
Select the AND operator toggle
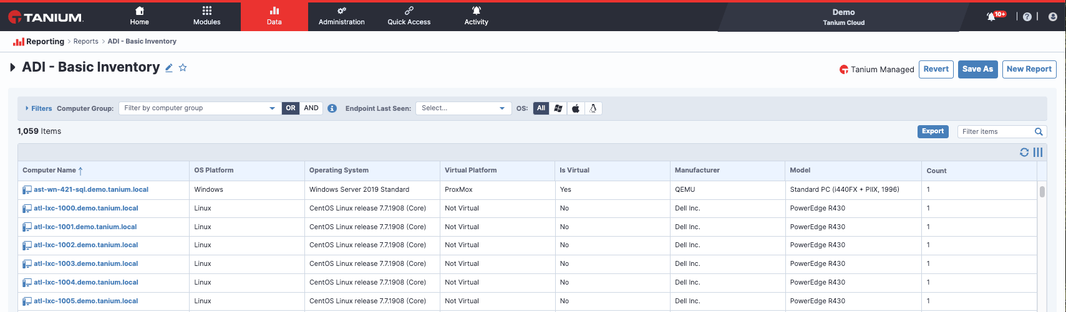click(x=311, y=108)
